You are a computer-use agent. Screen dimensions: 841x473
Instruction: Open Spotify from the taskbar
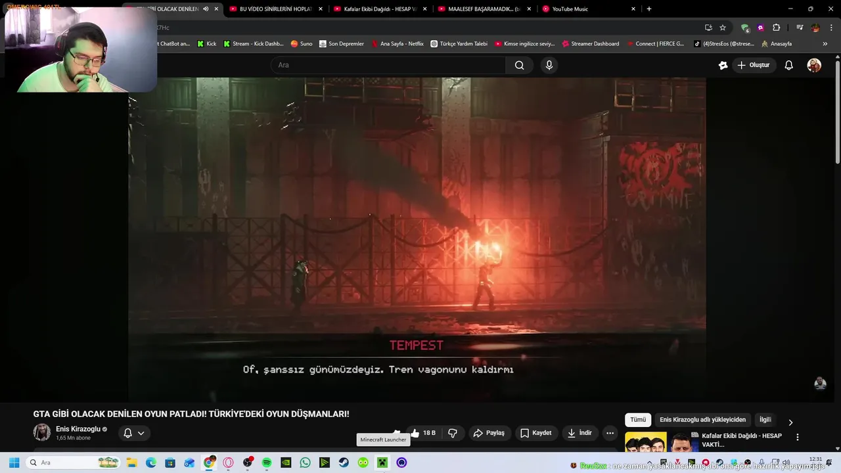pos(267,462)
